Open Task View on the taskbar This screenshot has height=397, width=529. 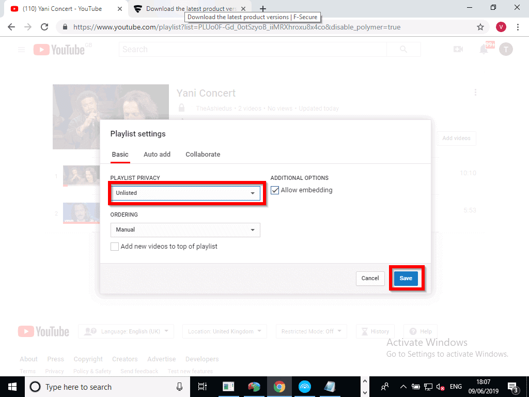[203, 387]
